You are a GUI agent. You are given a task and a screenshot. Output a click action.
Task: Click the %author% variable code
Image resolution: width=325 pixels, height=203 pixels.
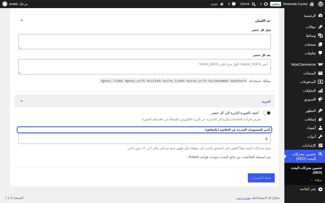238,81
